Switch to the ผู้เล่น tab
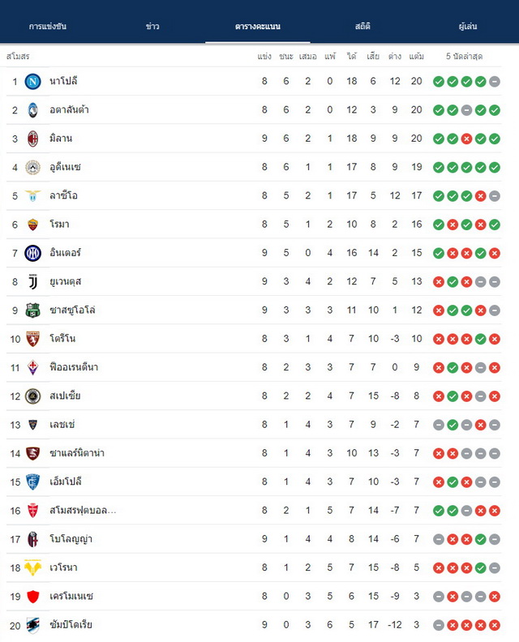This screenshot has width=519, height=642. (468, 26)
